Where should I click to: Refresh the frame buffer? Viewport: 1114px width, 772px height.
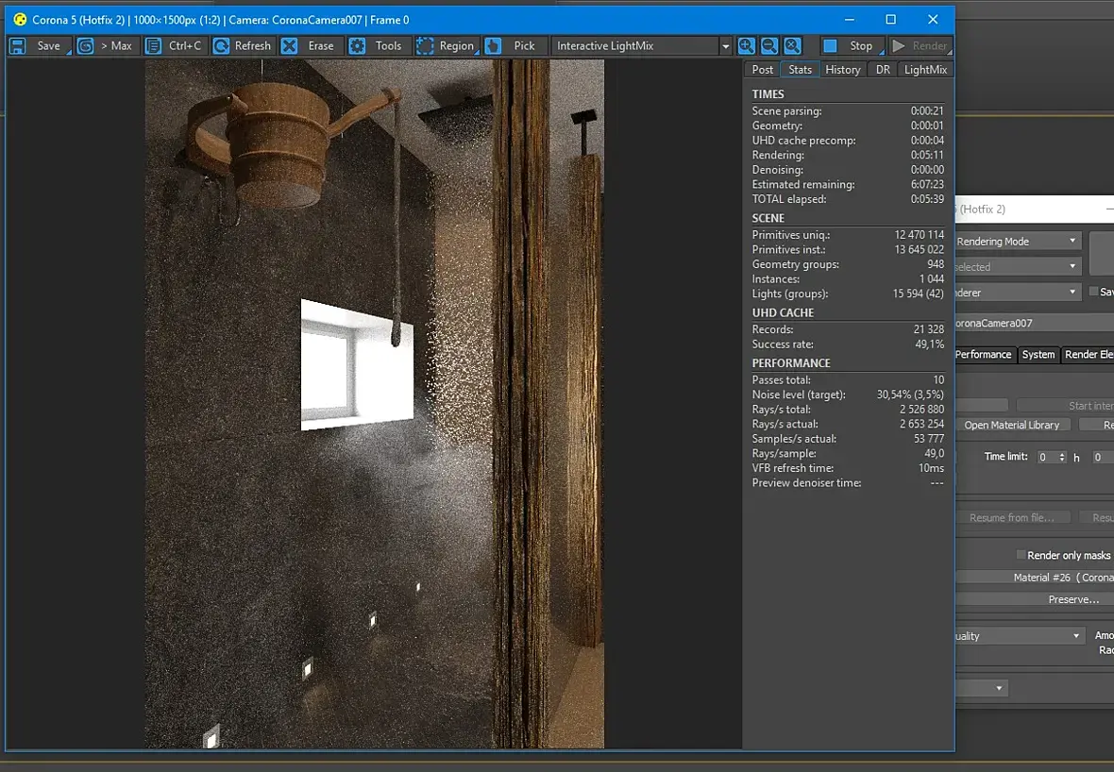click(x=243, y=45)
